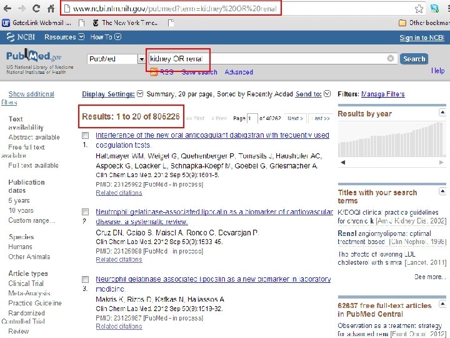Click the Results by year bar chart
The height and width of the screenshot is (338, 450).
click(x=392, y=140)
